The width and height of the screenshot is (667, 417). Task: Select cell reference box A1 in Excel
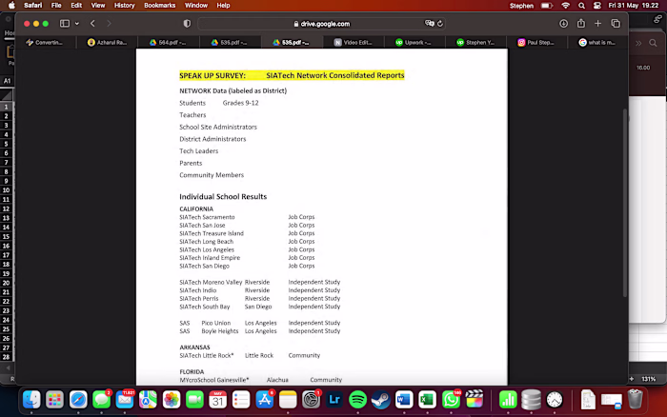click(x=7, y=81)
